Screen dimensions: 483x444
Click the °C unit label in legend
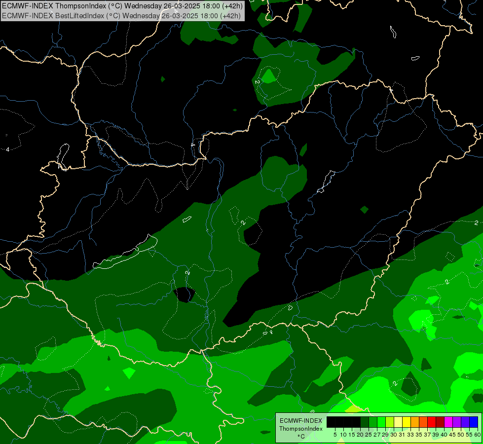301,437
